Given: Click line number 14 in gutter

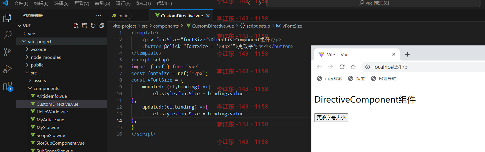Looking at the screenshot, I should coord(119,120).
